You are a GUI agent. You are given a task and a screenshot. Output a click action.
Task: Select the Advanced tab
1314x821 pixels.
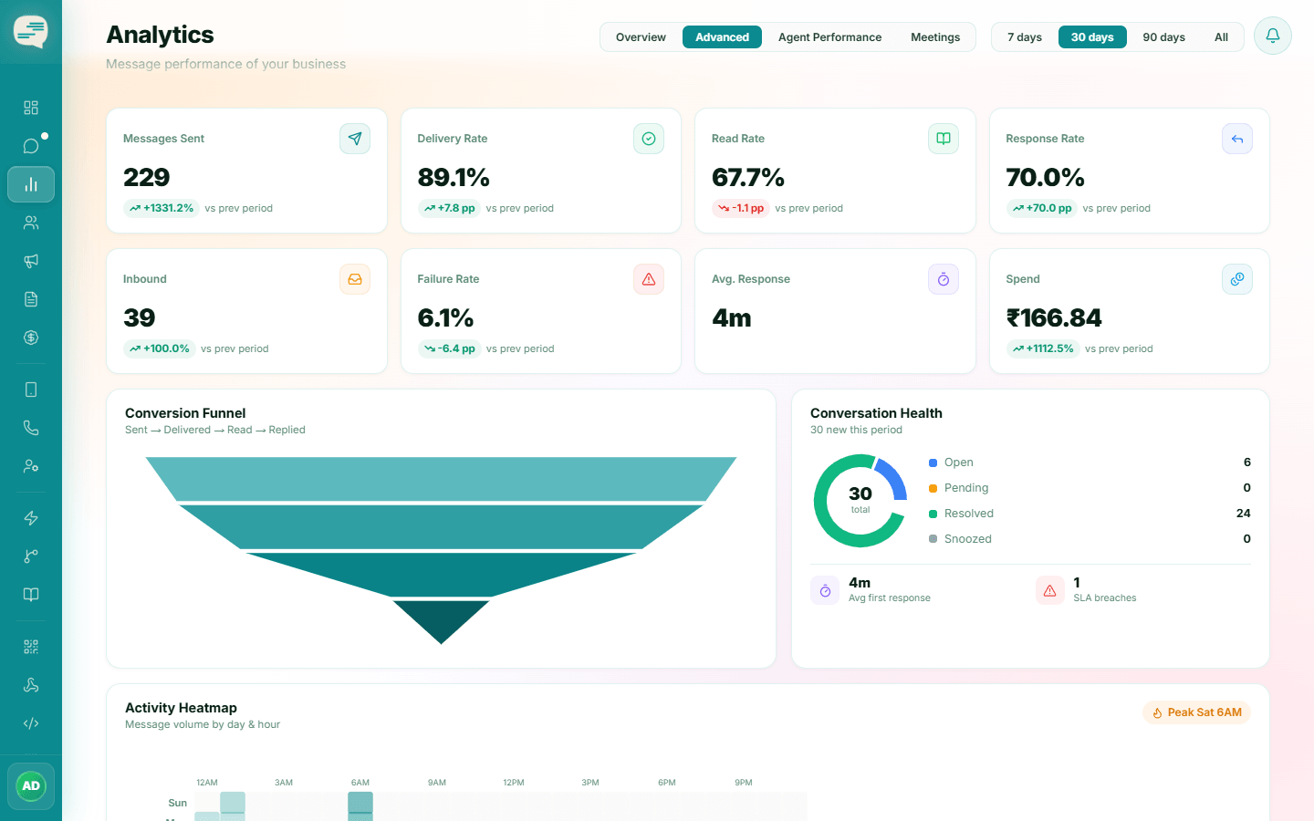(x=722, y=37)
